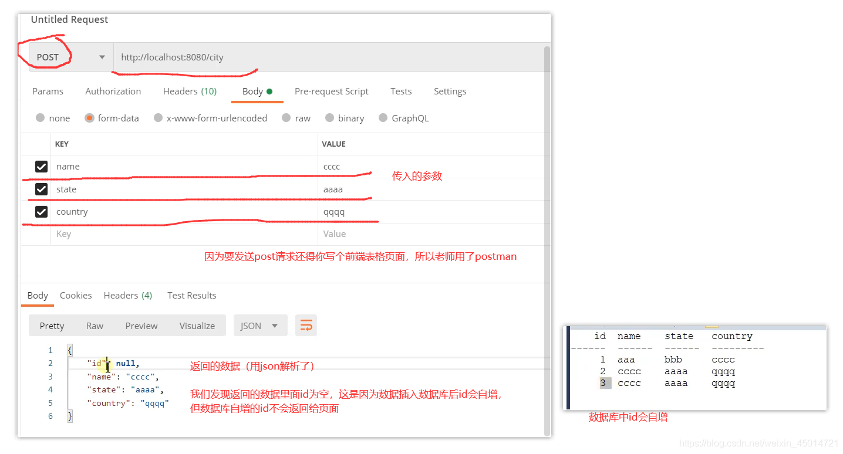Open the response Cookies tab
Screen dimensions: 843x454
point(76,296)
